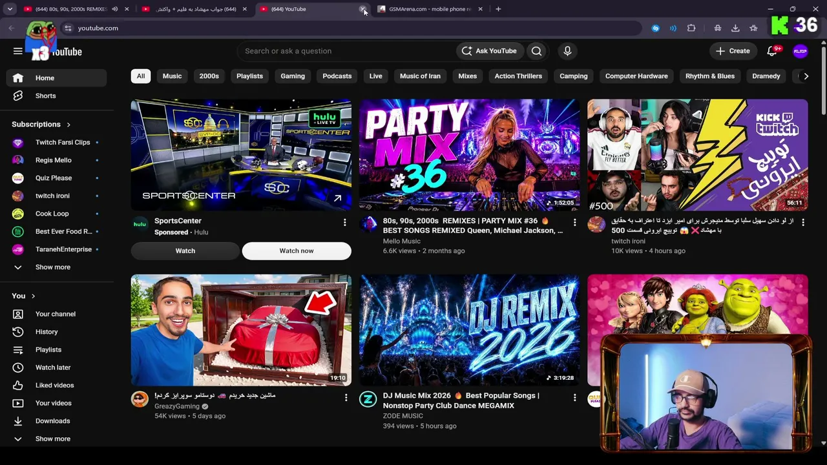Click the Watch button on the SportsCenter ad
827x465 pixels.
point(185,251)
